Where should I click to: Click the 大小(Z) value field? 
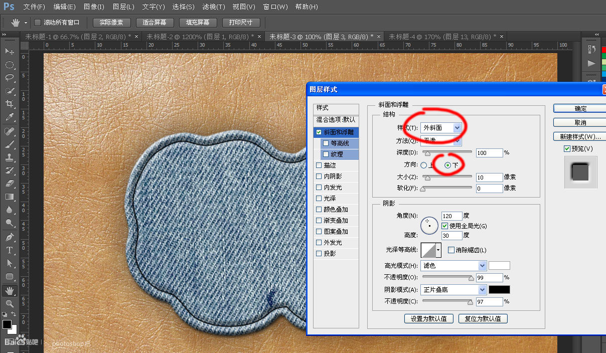pyautogui.click(x=490, y=178)
